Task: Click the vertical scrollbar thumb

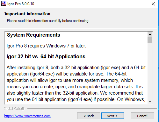Action: click(x=150, y=40)
